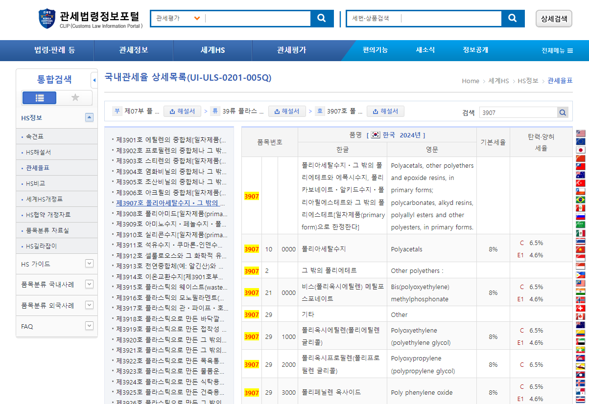Expand the 품목분류 국내사례 section
The image size is (589, 404).
89,284
